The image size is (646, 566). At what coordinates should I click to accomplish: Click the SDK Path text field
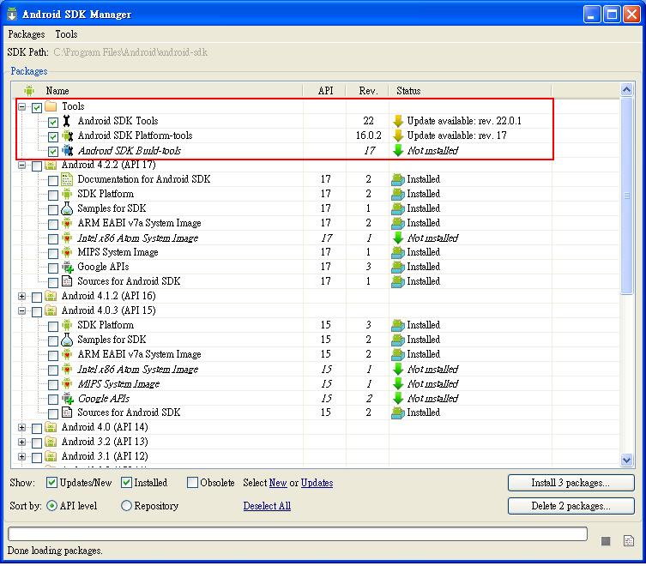click(130, 52)
